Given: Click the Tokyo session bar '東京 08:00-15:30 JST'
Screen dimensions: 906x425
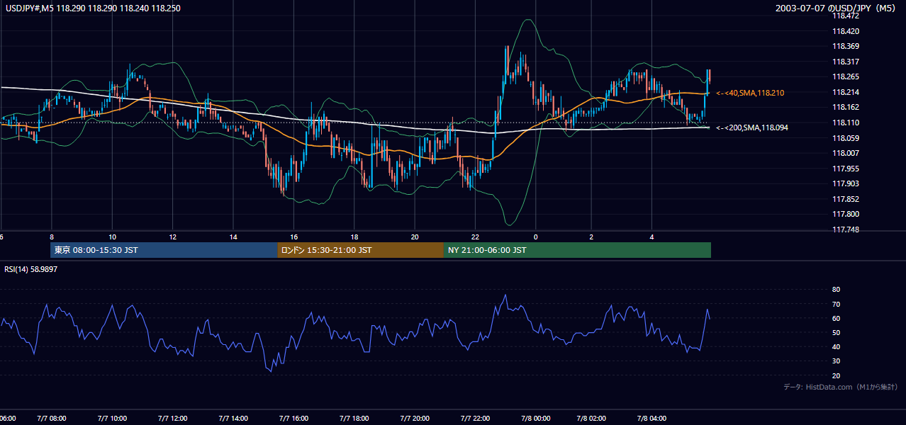Looking at the screenshot, I should pyautogui.click(x=164, y=250).
